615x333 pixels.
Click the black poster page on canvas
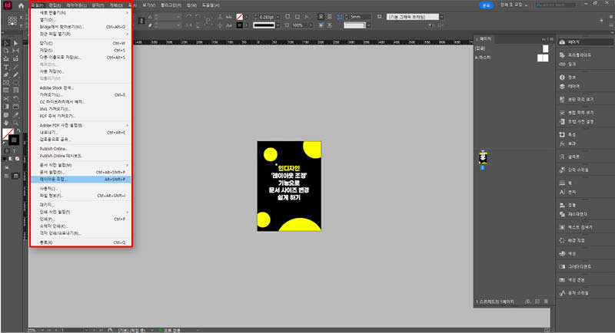[x=289, y=186]
